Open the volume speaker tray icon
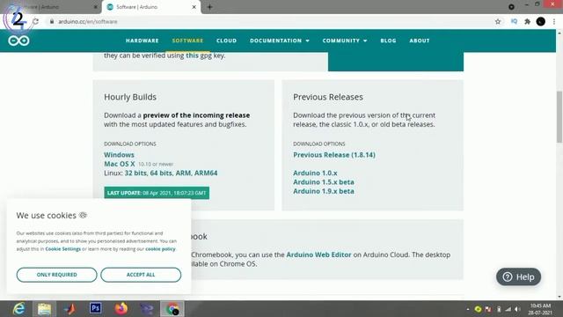Image resolution: width=563 pixels, height=317 pixels. (517, 309)
